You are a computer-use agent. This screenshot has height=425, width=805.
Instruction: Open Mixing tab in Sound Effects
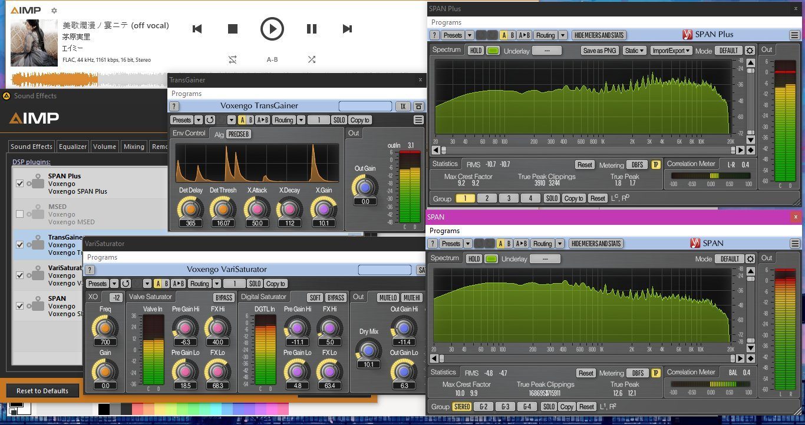(134, 147)
